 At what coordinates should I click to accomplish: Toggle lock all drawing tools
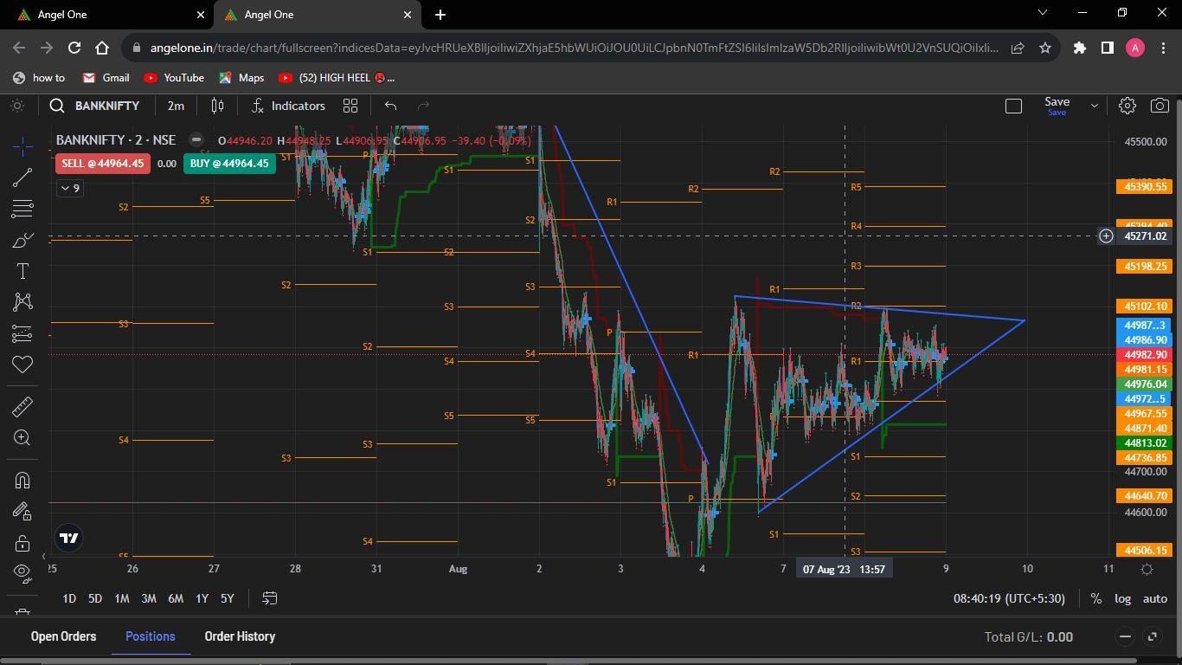click(22, 543)
